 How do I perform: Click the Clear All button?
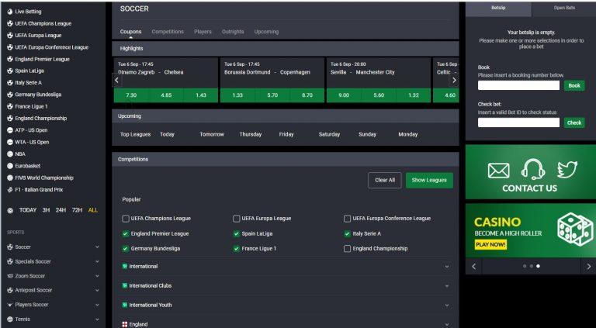click(x=385, y=181)
